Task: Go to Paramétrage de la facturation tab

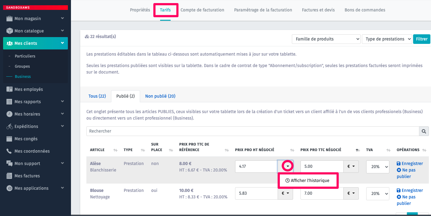Action: pyautogui.click(x=263, y=10)
